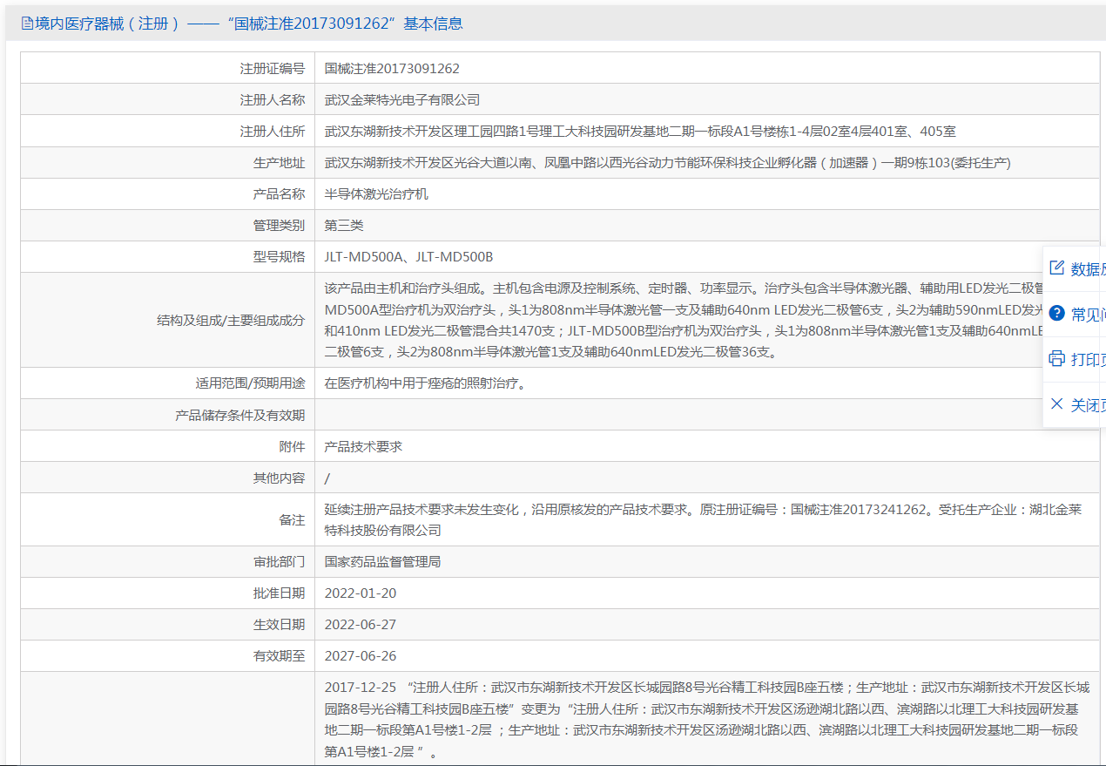
Task: Select registration number 国械注准20173091262 cell value
Action: 392,68
